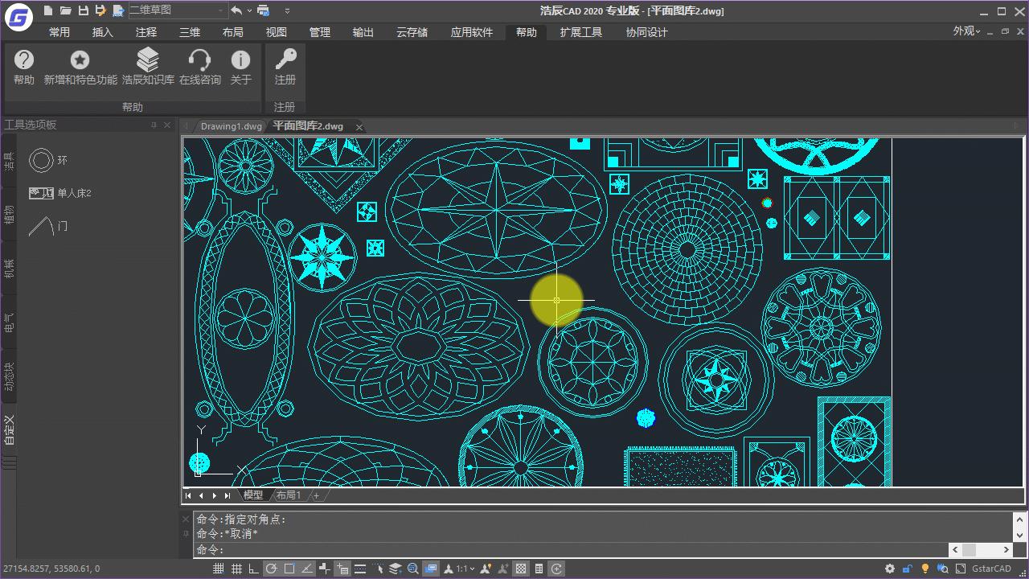Switch to the 扩展工具 ribbon tab

coord(580,32)
